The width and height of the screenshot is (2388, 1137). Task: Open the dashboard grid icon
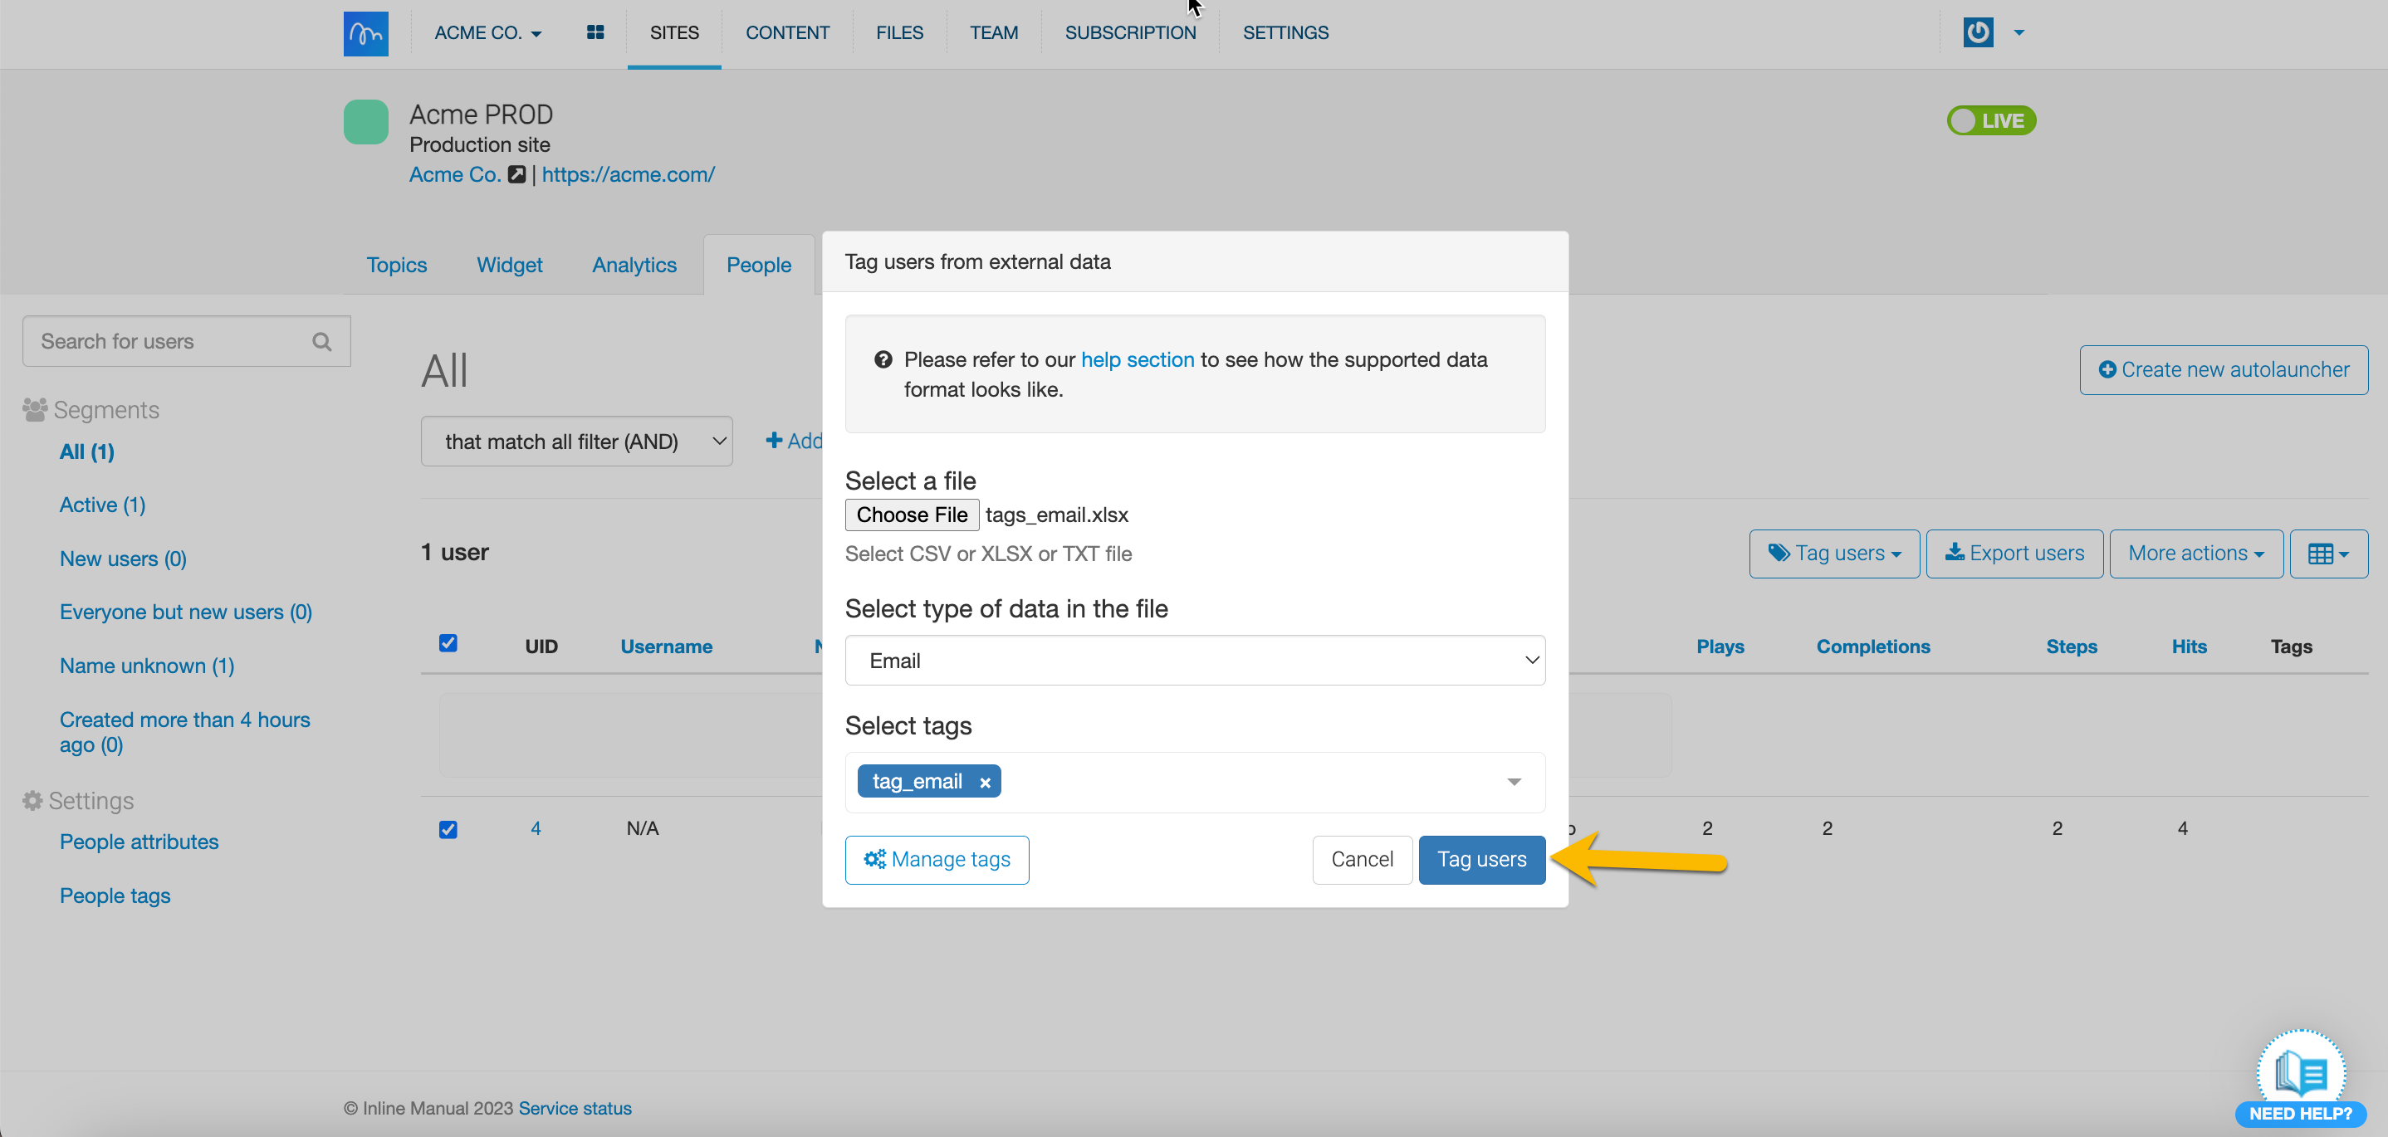click(x=595, y=32)
